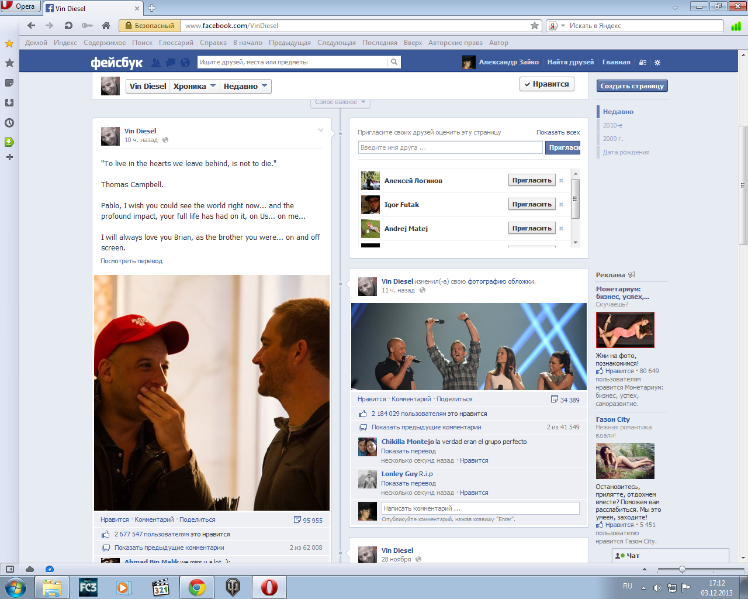Click Авторские права in navigation bar

[x=455, y=43]
